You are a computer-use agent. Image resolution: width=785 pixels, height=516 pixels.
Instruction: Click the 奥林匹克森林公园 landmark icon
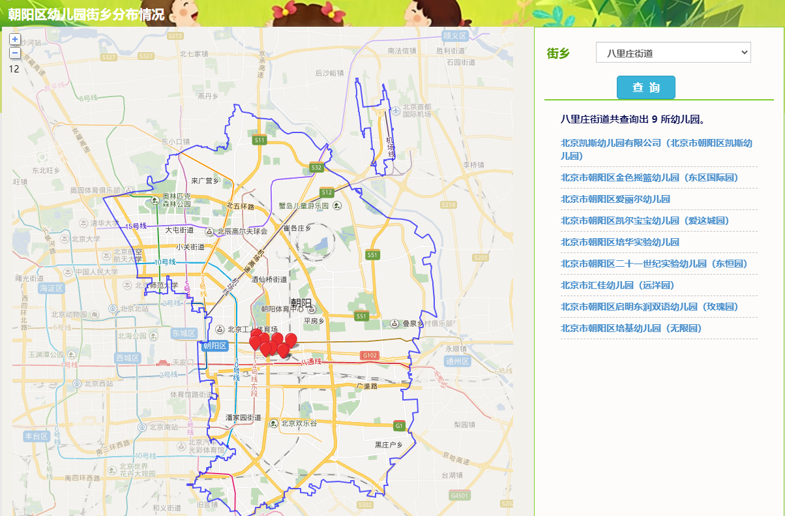[x=155, y=200]
